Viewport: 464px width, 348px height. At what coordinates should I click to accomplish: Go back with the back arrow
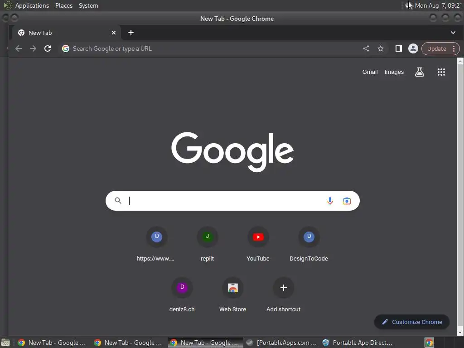click(19, 48)
